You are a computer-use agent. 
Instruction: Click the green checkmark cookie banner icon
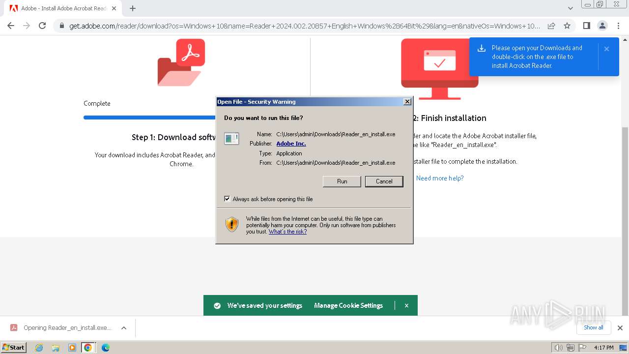217,305
